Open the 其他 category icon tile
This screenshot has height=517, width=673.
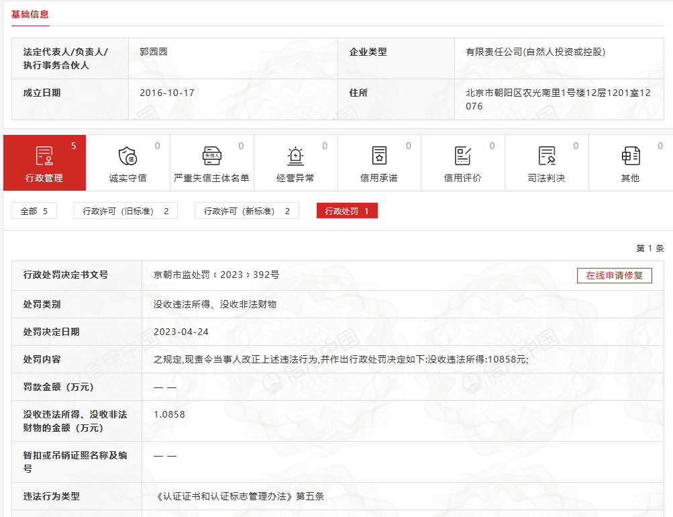click(631, 162)
